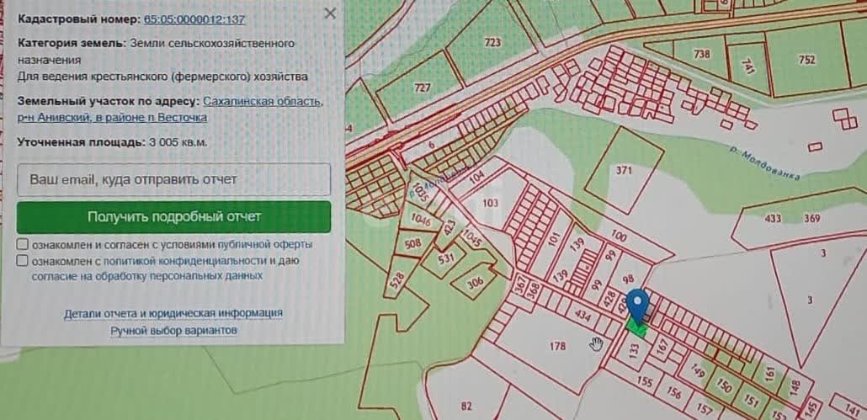Select parcel 100 on the map
This screenshot has width=867, height=420.
[x=620, y=237]
